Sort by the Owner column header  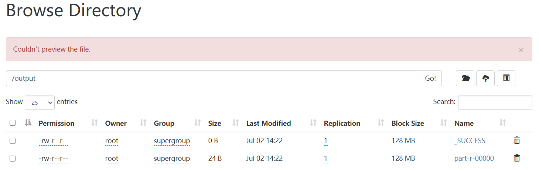coord(116,124)
